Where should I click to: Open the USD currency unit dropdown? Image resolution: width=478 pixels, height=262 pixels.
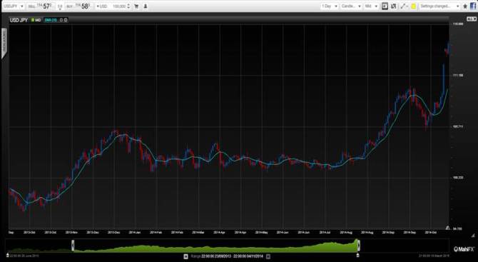tap(102, 6)
